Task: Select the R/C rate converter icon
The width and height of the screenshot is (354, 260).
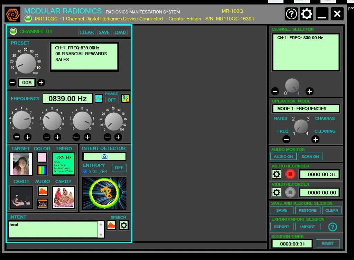Action: coord(125,98)
